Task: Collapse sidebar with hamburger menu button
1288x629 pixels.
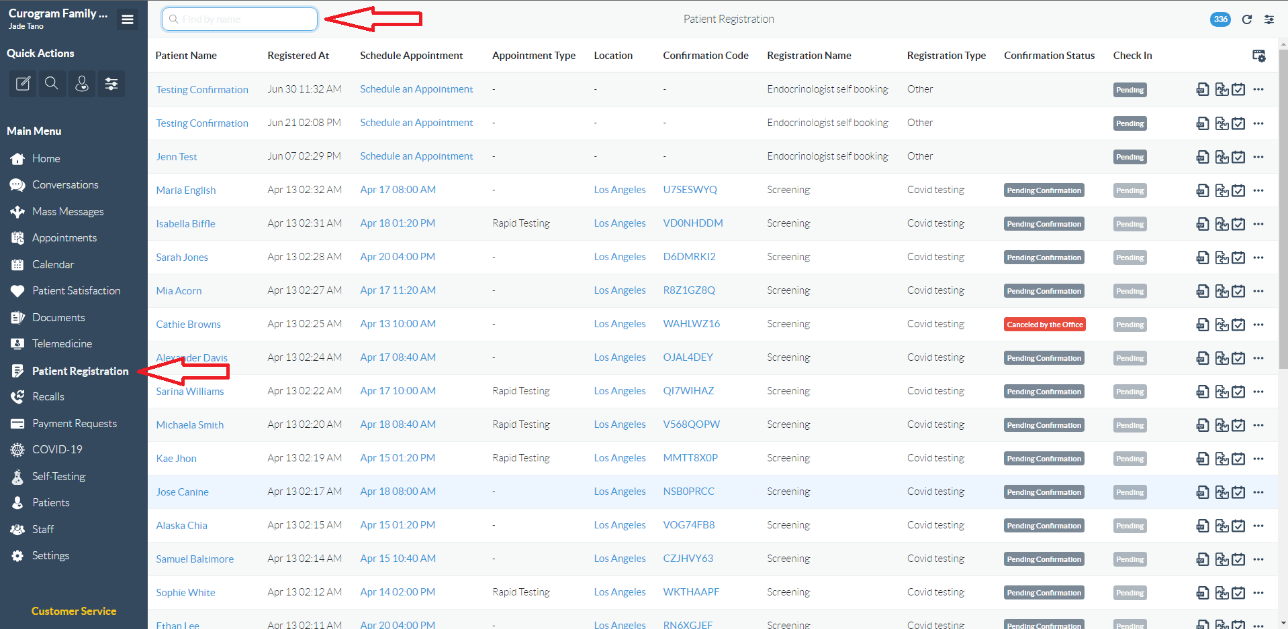Action: pos(127,19)
